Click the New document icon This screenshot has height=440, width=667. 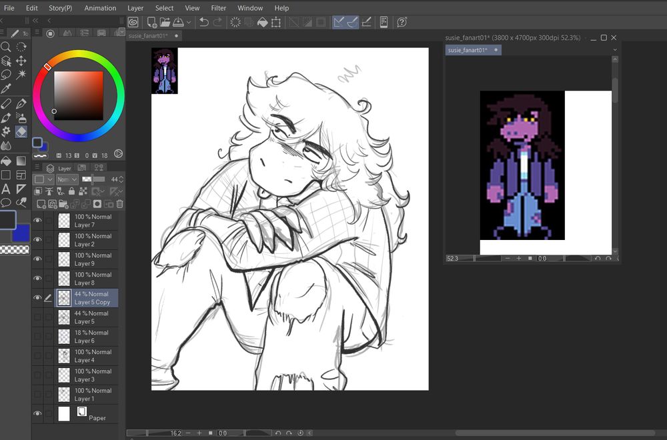152,23
